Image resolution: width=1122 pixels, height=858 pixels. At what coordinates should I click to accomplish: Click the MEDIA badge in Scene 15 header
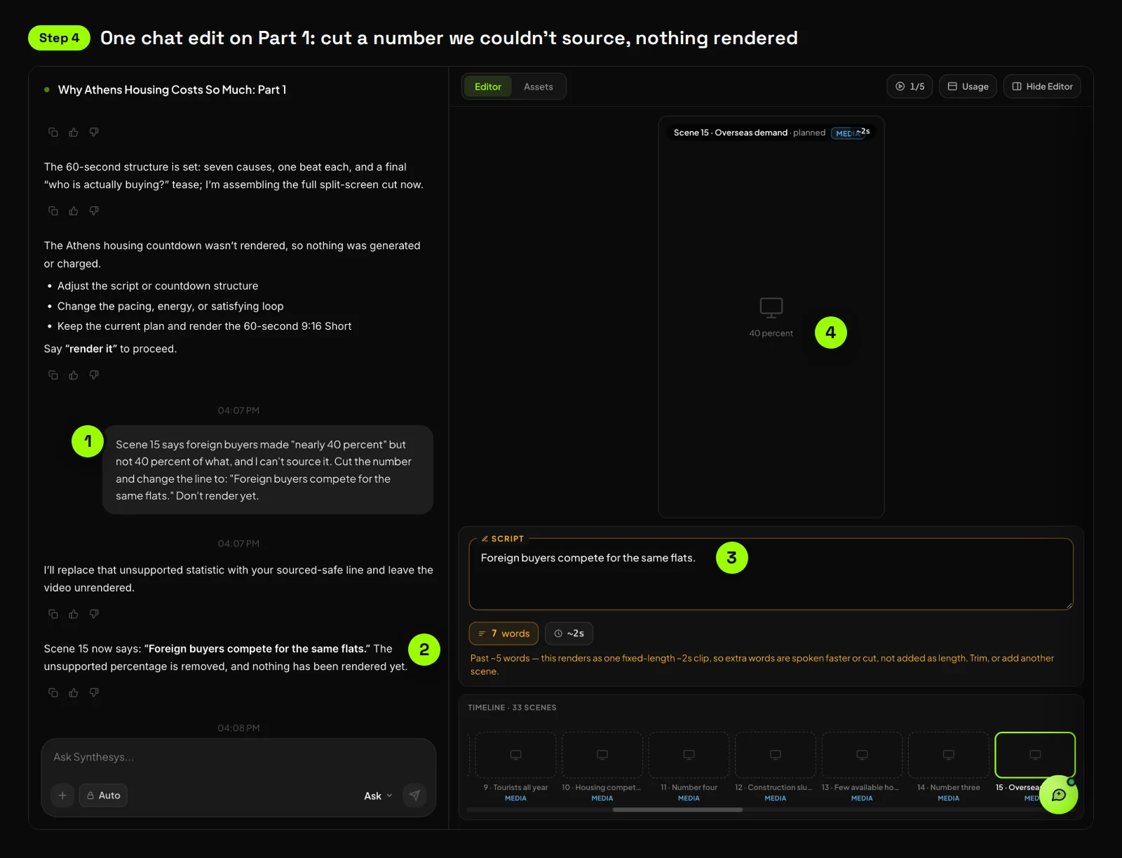click(846, 133)
